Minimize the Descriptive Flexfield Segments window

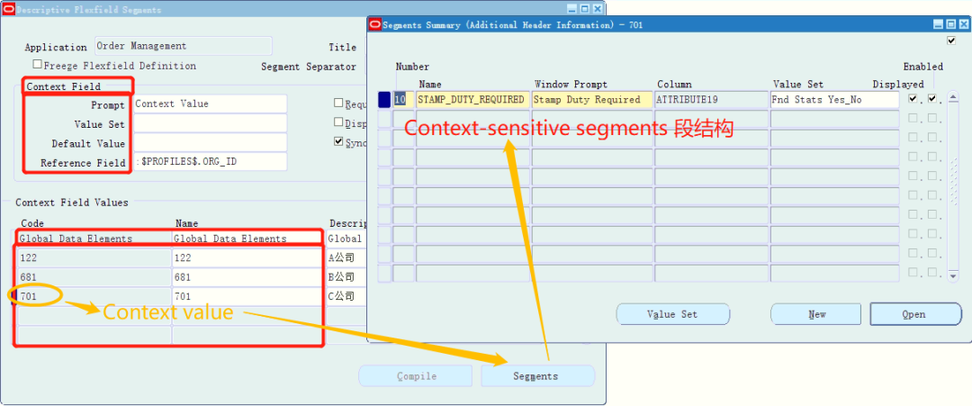click(572, 9)
